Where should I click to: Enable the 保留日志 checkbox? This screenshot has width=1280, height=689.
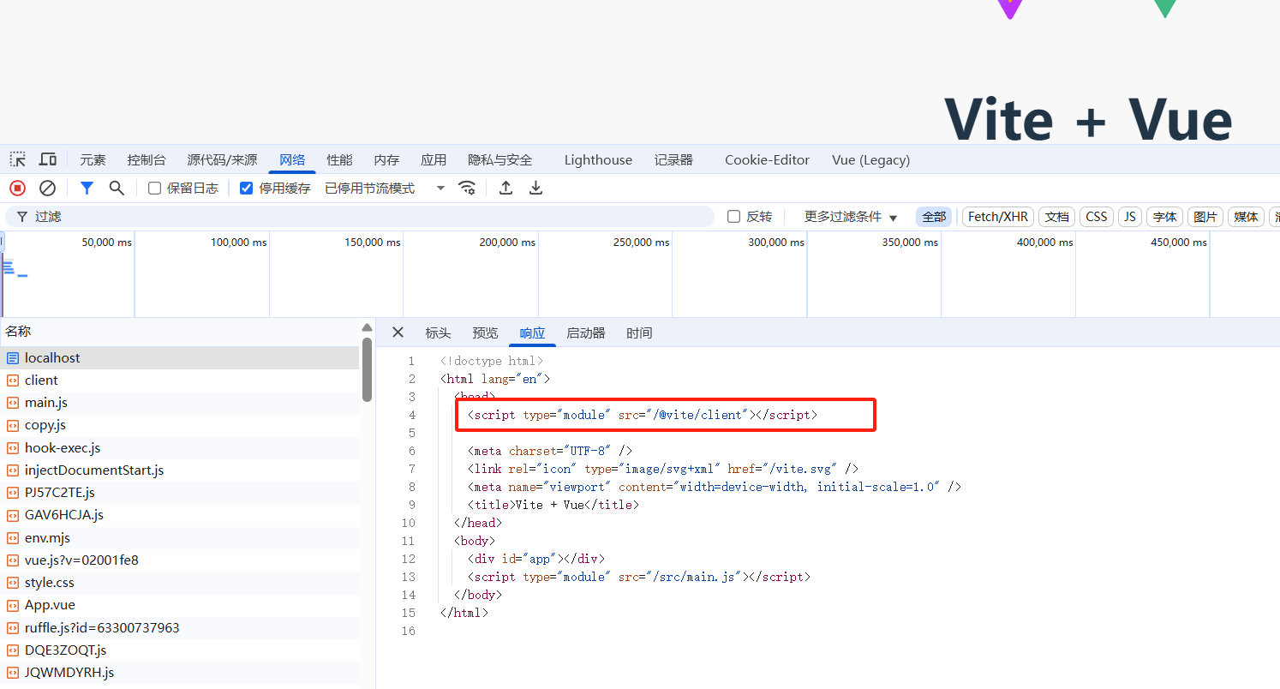click(x=155, y=188)
